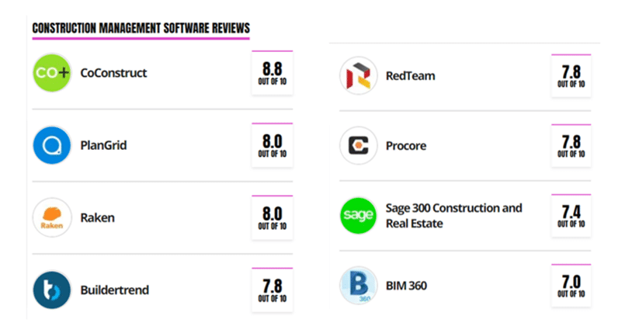Click the BIM 360 product name
The height and width of the screenshot is (323, 632).
tap(406, 286)
